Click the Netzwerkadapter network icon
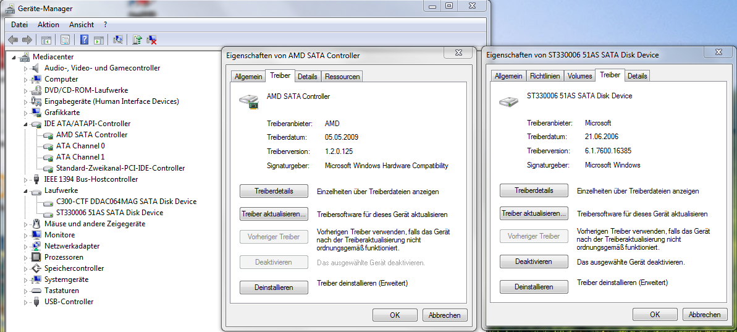This screenshot has width=737, height=332. pos(36,246)
